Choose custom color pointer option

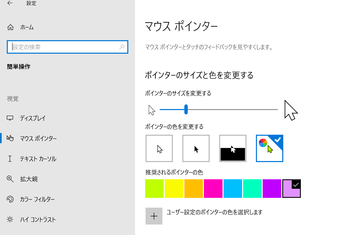pos(269,149)
